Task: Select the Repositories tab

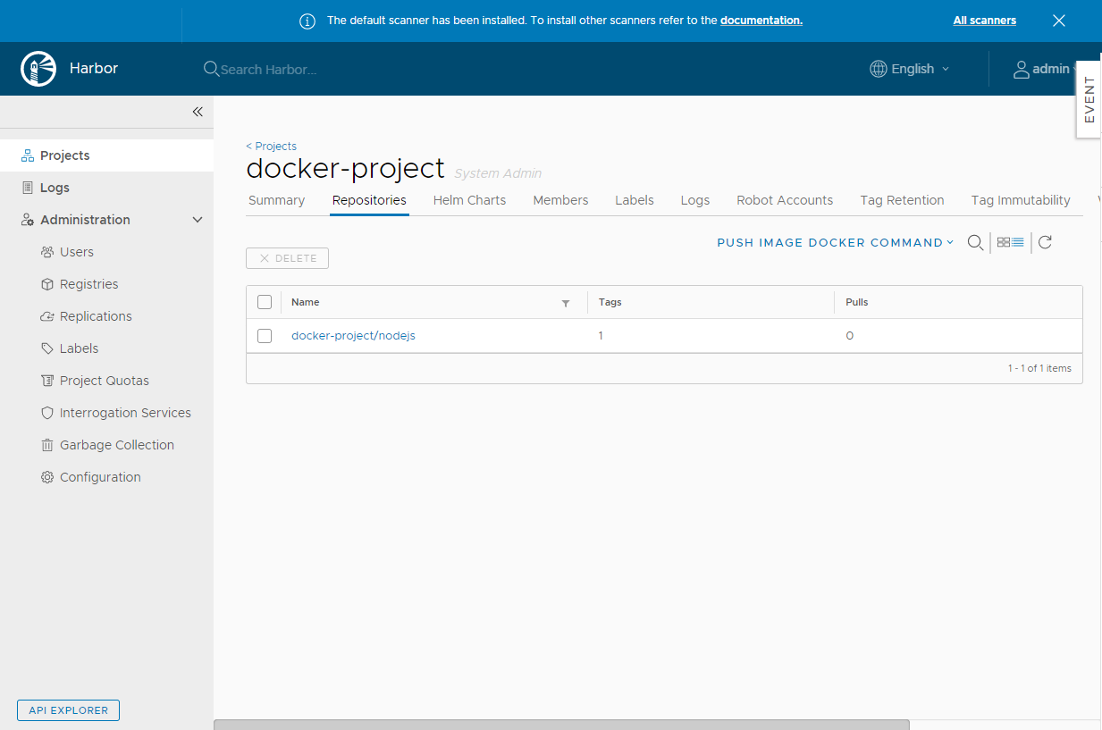Action: [x=369, y=200]
